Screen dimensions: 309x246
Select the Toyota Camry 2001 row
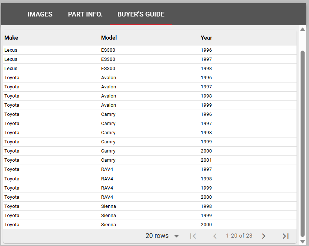[x=150, y=160]
